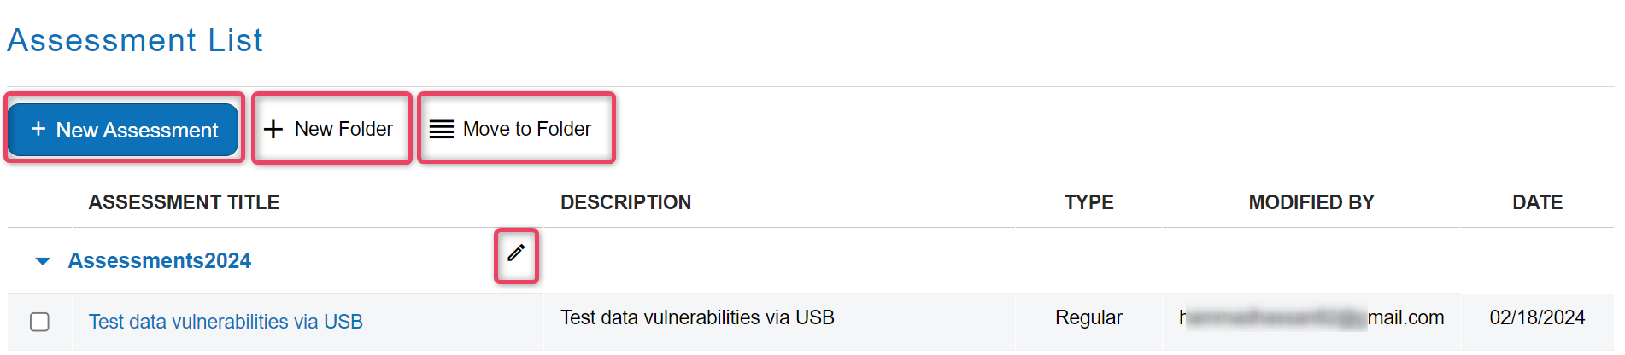Open the Test data vulnerabilities via USB link
This screenshot has width=1625, height=355.
(x=226, y=322)
